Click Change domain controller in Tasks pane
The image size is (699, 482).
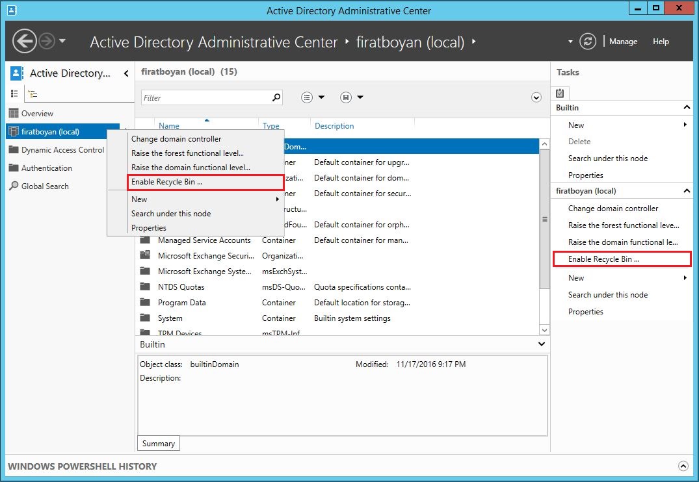tap(613, 209)
